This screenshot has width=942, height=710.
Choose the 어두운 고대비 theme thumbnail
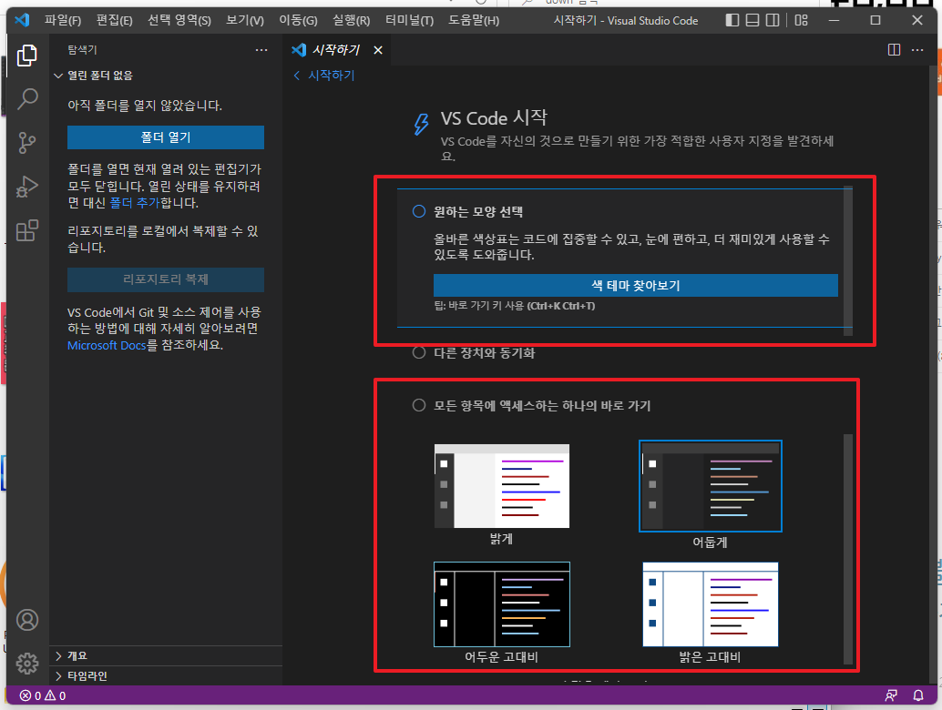pyautogui.click(x=502, y=604)
